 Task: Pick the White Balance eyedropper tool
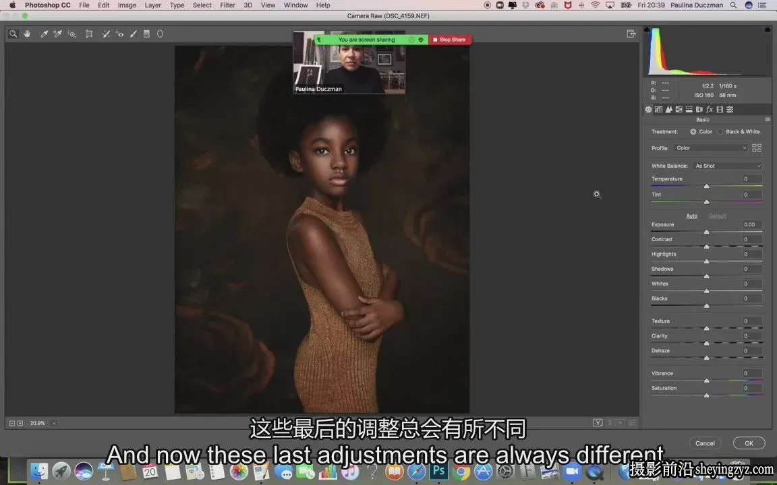coord(44,34)
